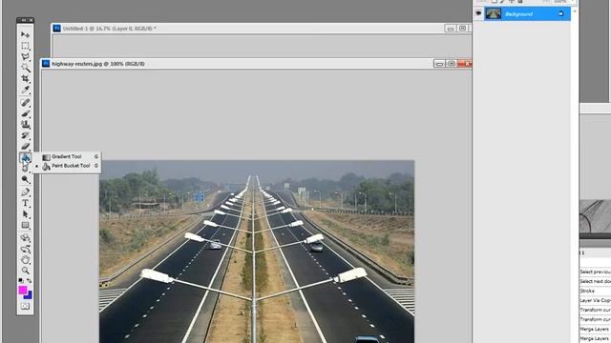
Task: Select the Pen tool
Action: click(x=26, y=192)
